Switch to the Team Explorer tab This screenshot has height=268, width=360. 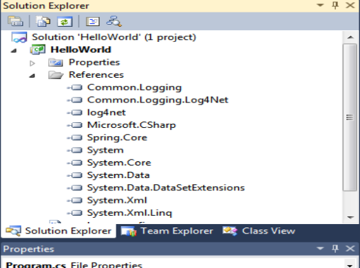pyautogui.click(x=167, y=231)
